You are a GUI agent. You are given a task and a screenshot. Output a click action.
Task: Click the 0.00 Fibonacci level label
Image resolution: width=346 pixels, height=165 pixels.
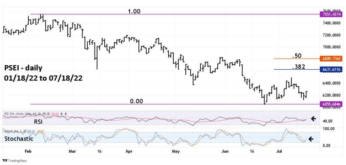click(x=135, y=101)
